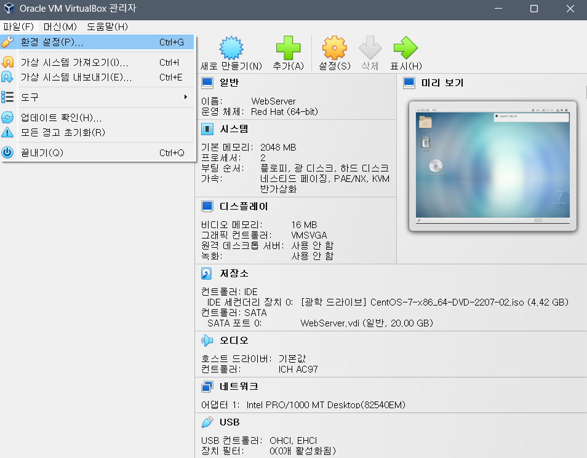Screen dimensions: 587x458
Task: Select 모든 경고 초기화(R) entry
Action: [x=97, y=132]
